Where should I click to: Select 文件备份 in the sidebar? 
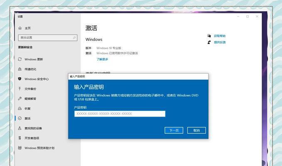[30, 89]
